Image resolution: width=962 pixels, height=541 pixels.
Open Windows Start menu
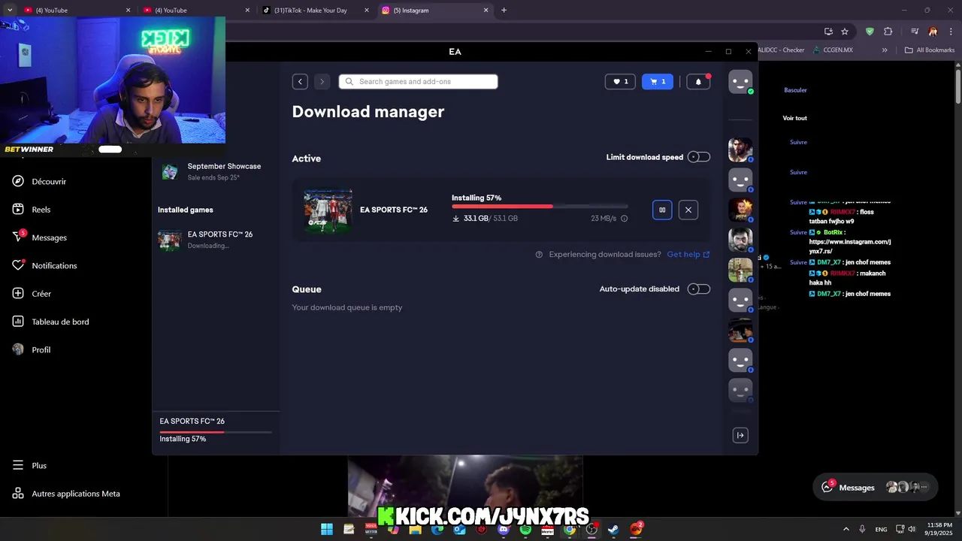click(x=327, y=530)
